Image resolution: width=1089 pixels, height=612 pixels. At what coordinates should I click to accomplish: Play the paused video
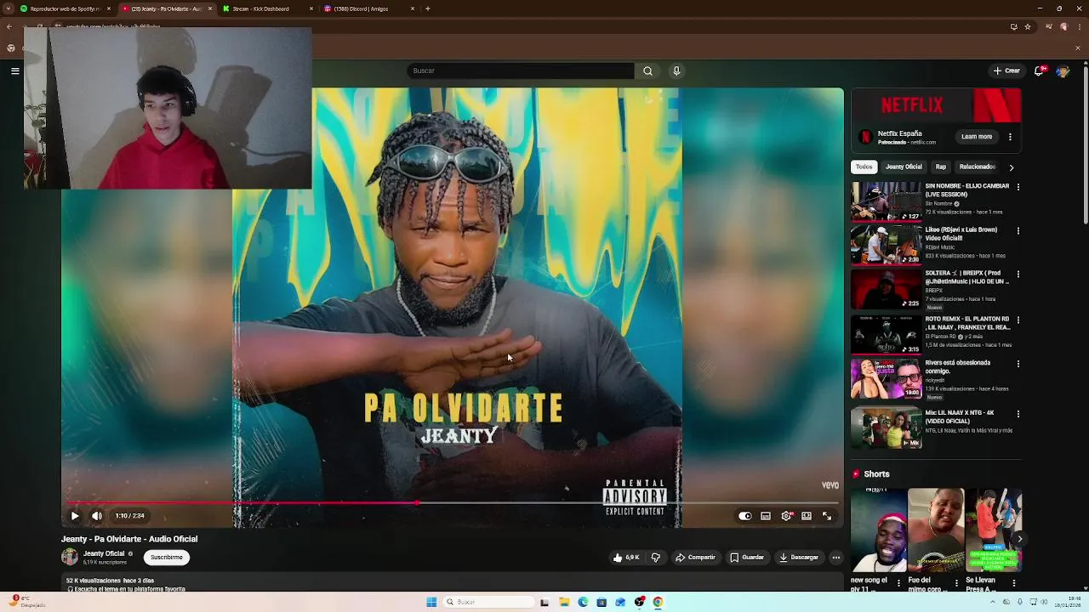coord(75,515)
